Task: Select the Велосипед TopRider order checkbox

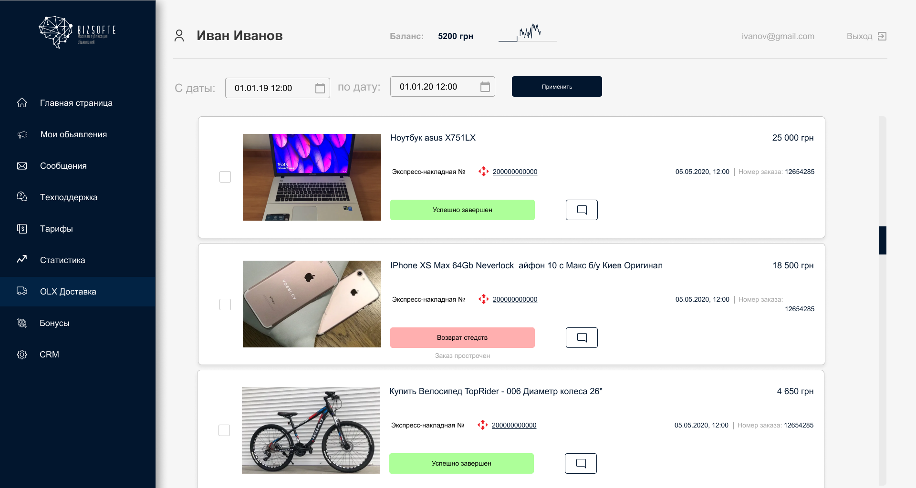Action: coord(224,430)
